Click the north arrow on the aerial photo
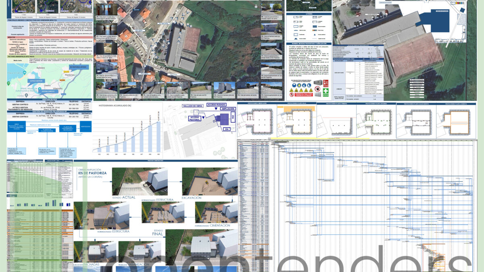This screenshot has width=484, height=272. click(x=255, y=6)
